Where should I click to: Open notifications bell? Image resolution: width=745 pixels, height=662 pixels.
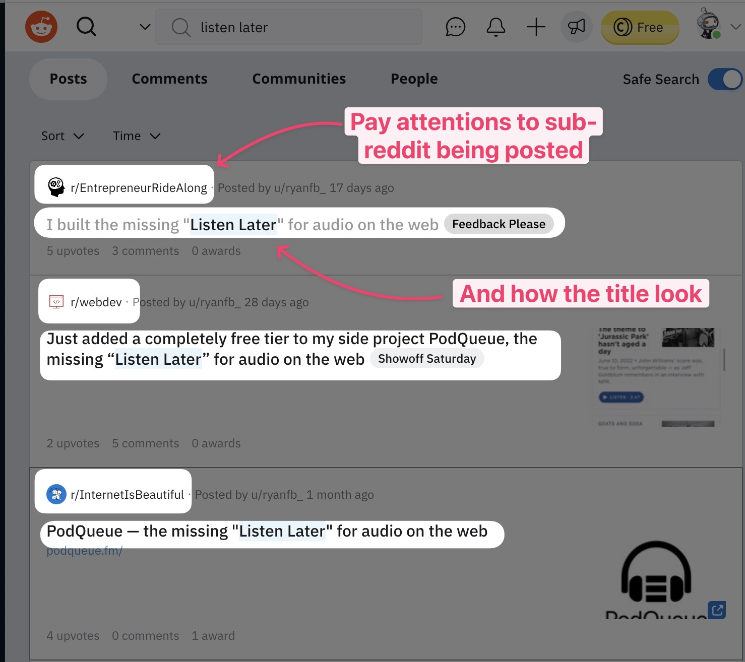pyautogui.click(x=495, y=27)
